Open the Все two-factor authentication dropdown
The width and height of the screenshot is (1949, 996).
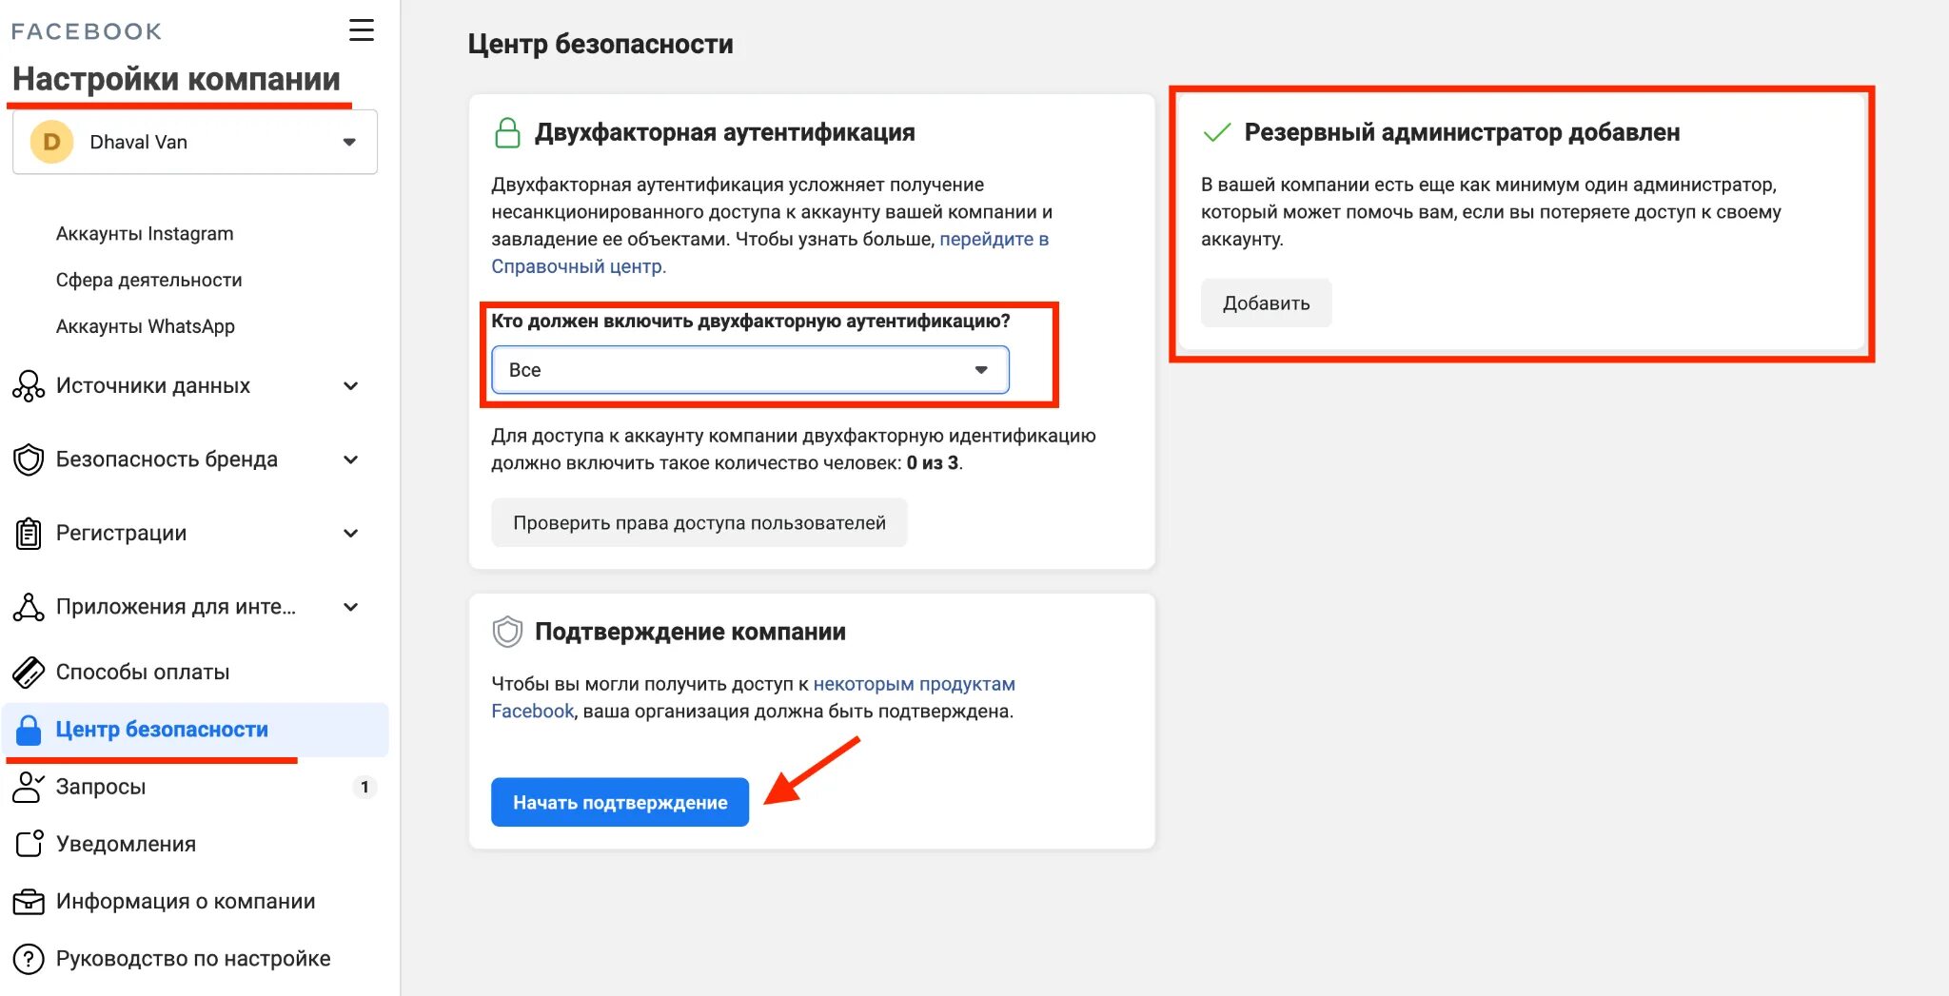[750, 370]
